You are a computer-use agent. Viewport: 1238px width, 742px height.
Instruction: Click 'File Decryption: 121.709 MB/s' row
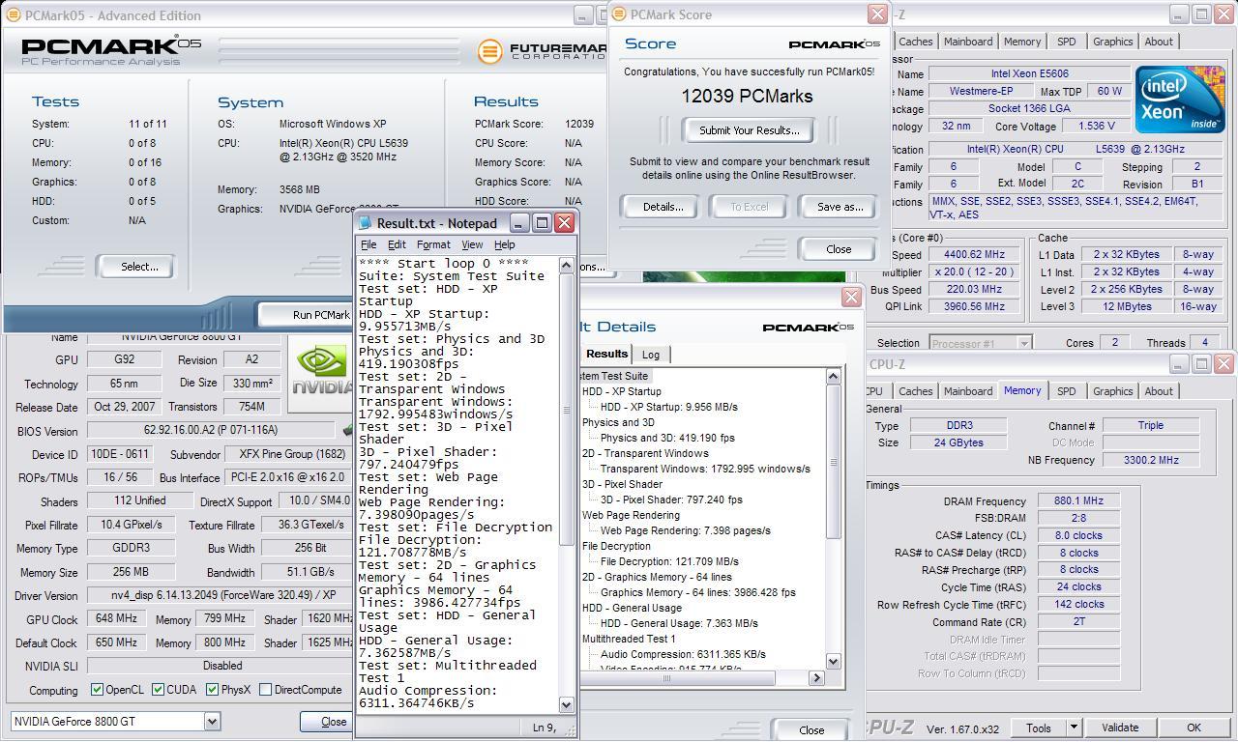(669, 561)
